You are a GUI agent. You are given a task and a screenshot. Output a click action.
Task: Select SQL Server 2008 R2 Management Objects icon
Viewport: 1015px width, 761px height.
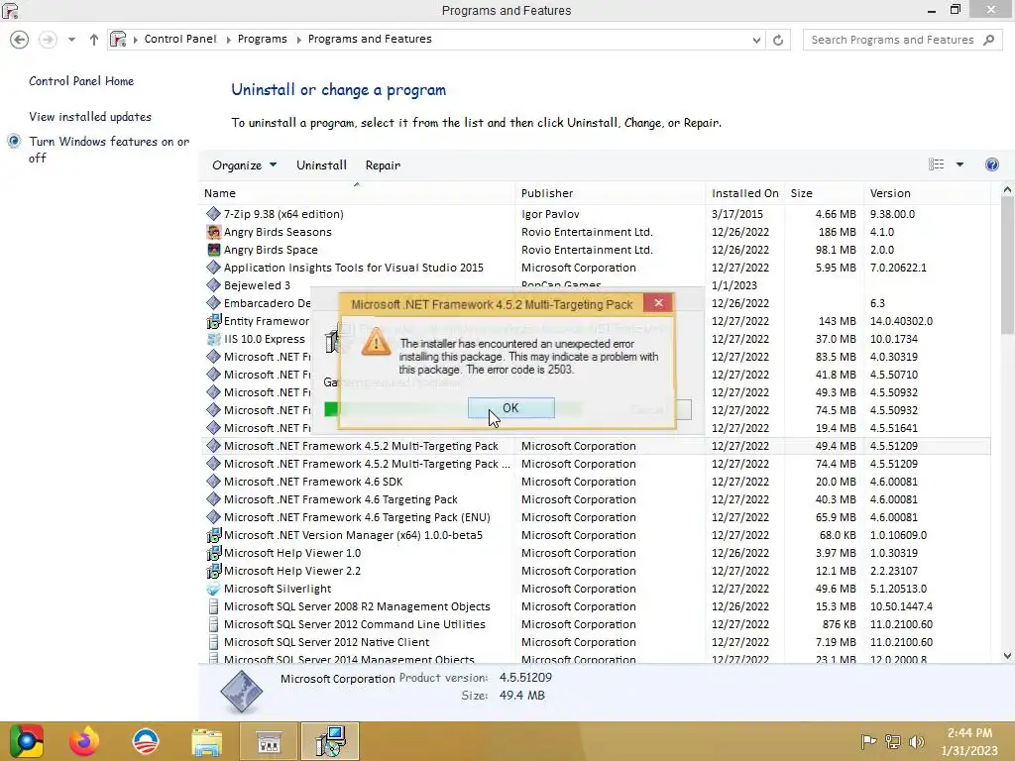tap(214, 606)
